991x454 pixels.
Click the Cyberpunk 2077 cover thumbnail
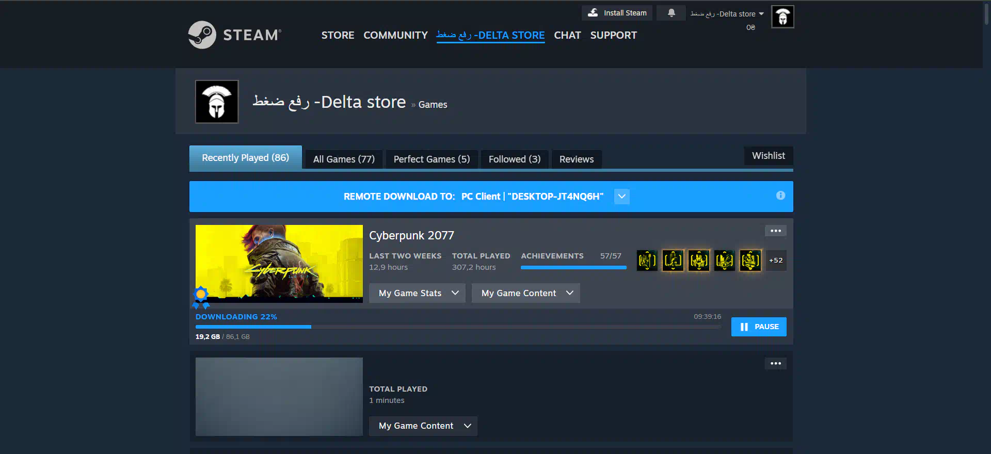(x=279, y=264)
